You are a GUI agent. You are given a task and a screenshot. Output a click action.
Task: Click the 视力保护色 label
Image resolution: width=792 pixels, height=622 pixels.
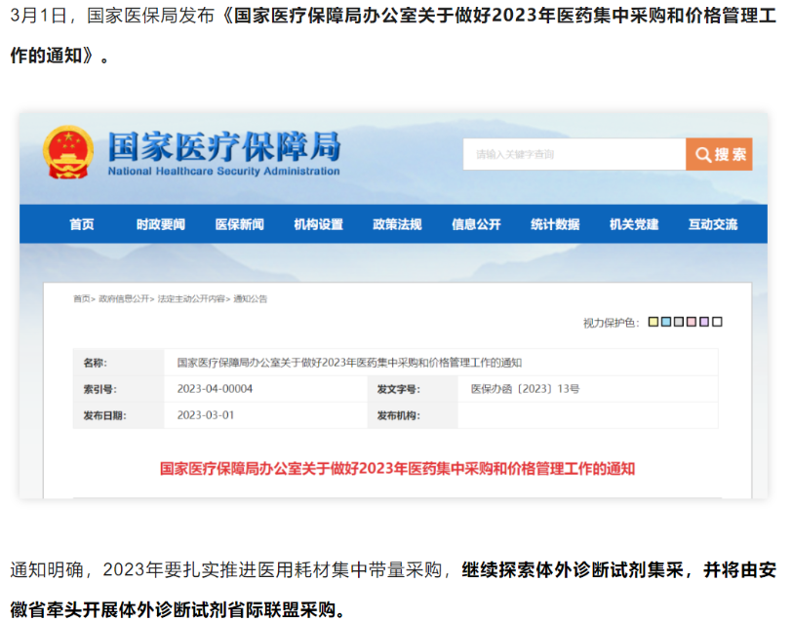pyautogui.click(x=612, y=323)
